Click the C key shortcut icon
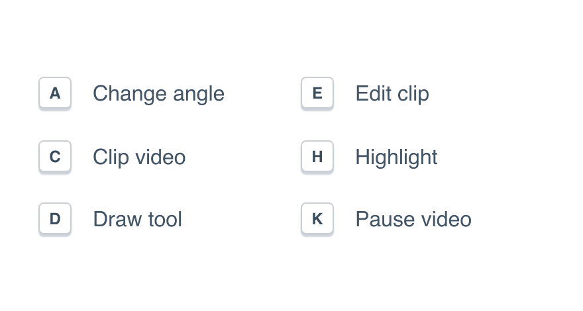 tap(55, 157)
